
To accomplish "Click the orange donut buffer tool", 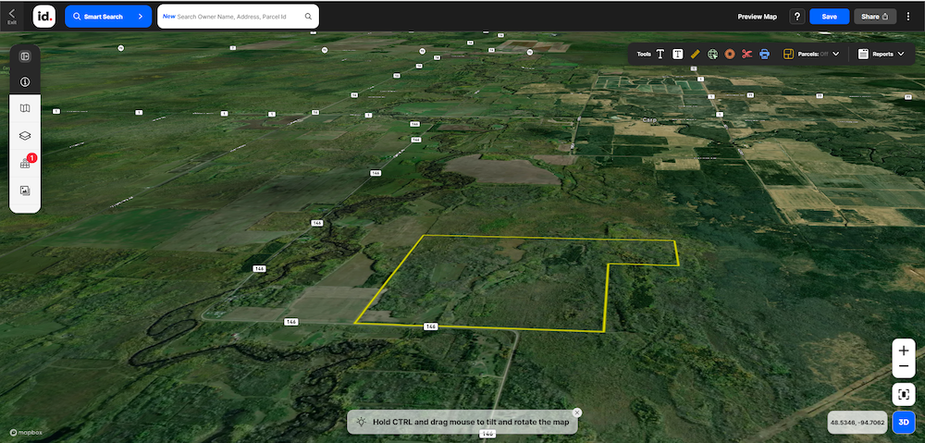I will [x=730, y=54].
